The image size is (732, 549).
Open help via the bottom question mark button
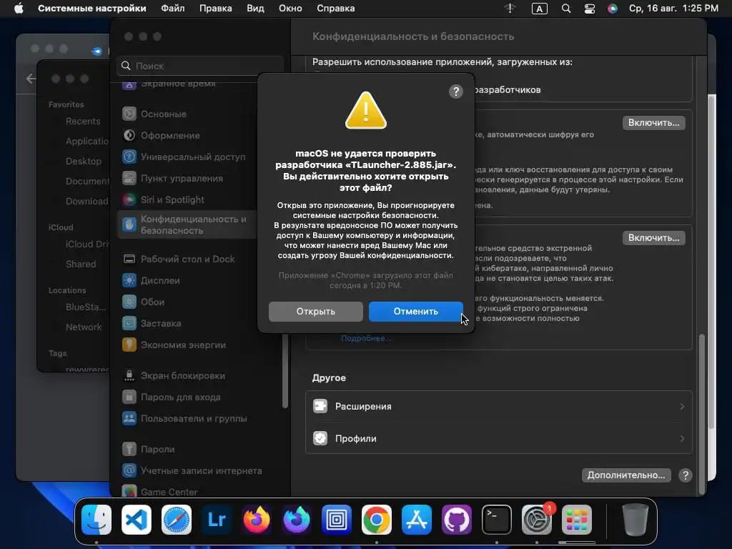point(686,475)
